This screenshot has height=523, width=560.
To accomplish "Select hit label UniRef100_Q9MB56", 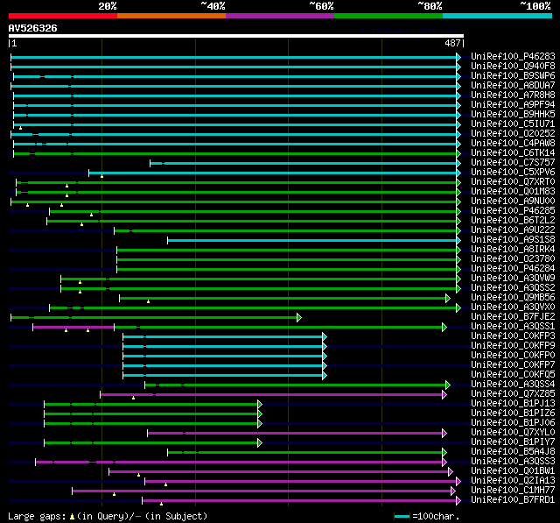I will point(513,298).
